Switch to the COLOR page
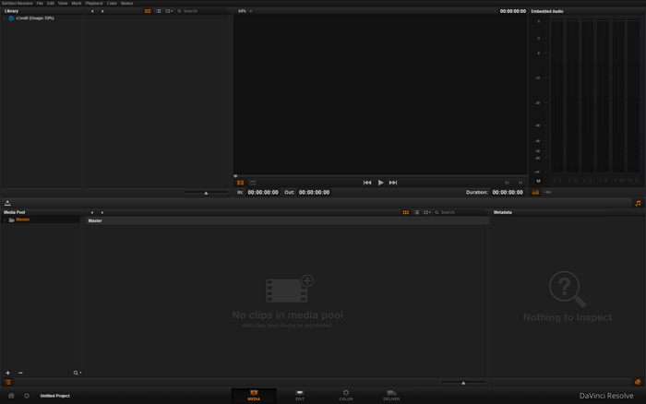 [x=346, y=396]
